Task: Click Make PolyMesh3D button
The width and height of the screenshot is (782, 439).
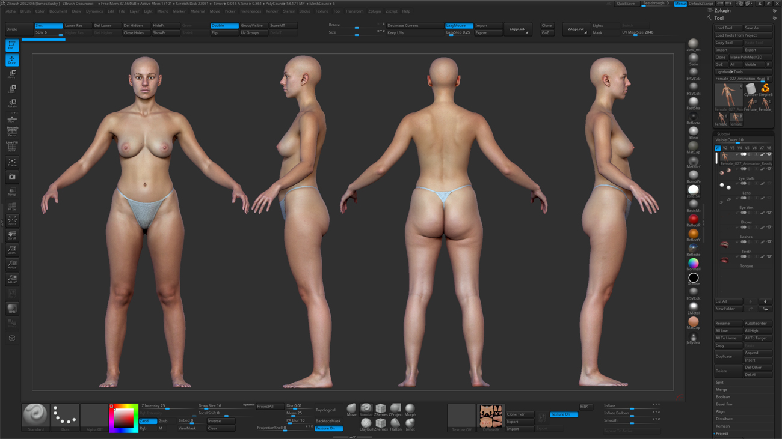Action: 750,57
